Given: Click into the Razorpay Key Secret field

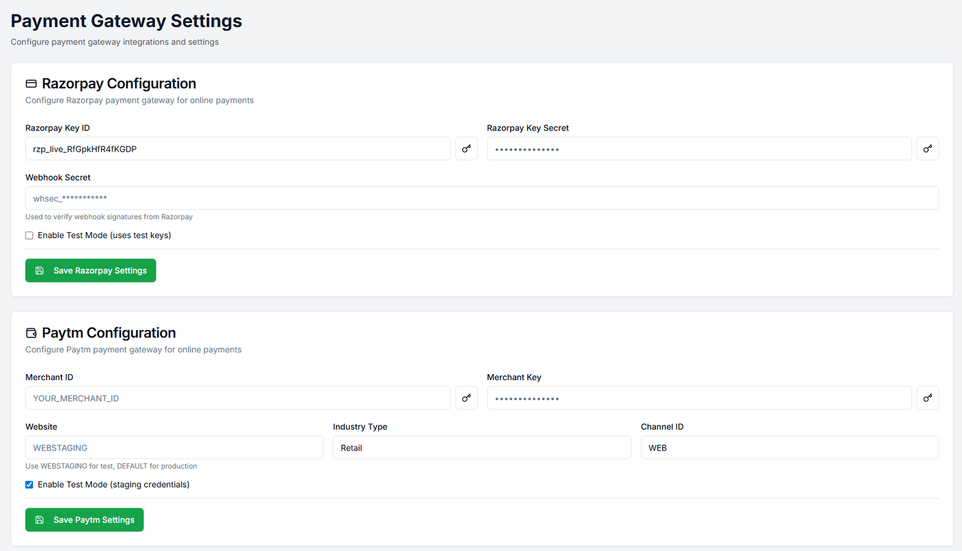Looking at the screenshot, I should coord(699,149).
